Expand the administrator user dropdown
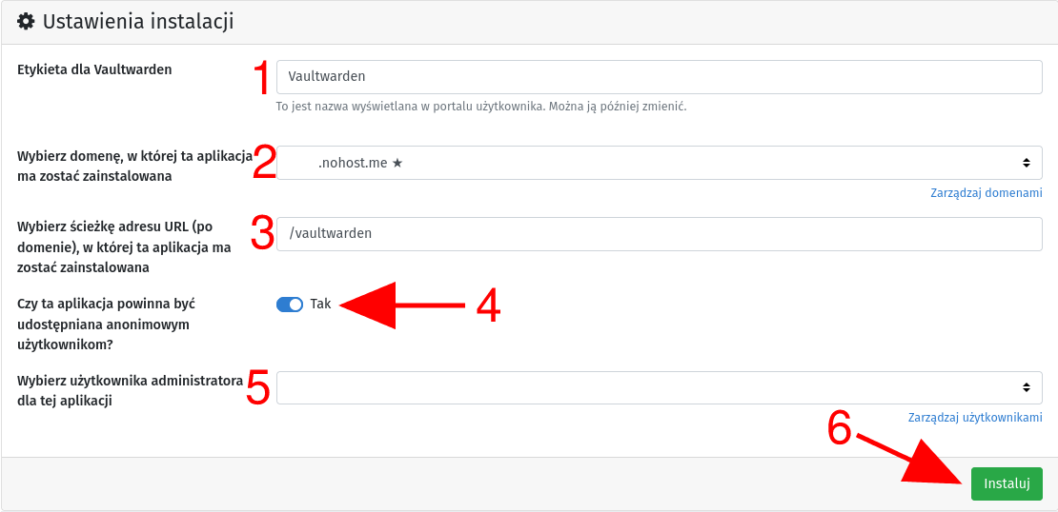This screenshot has height=512, width=1058. (658, 387)
